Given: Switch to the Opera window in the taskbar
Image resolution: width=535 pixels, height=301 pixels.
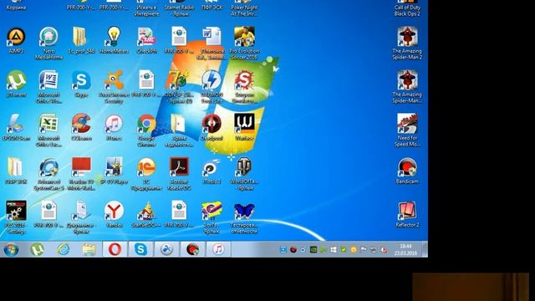Looking at the screenshot, I should (115, 249).
